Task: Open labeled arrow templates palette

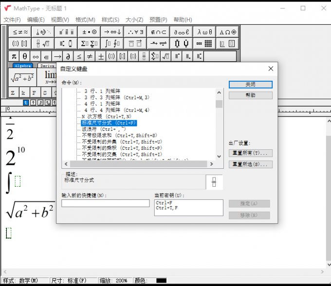Action: click(x=159, y=44)
